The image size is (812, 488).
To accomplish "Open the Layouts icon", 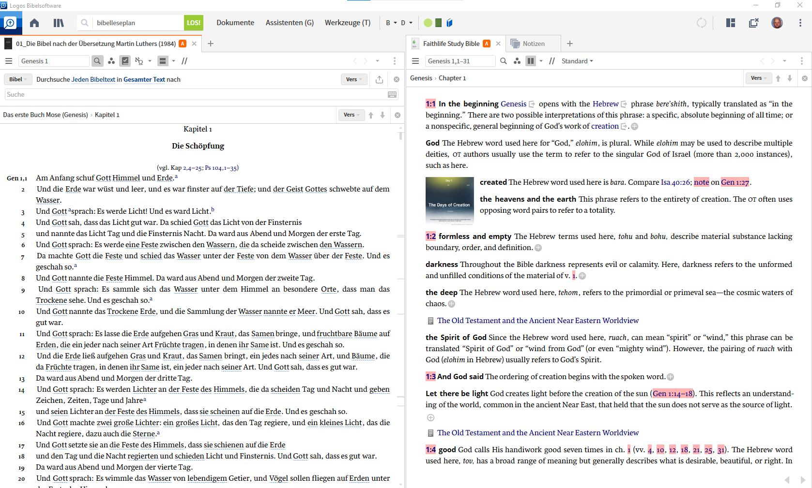I will coord(731,23).
